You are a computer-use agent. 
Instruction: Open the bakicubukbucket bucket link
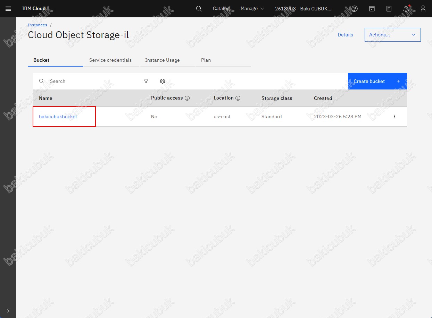pos(58,117)
